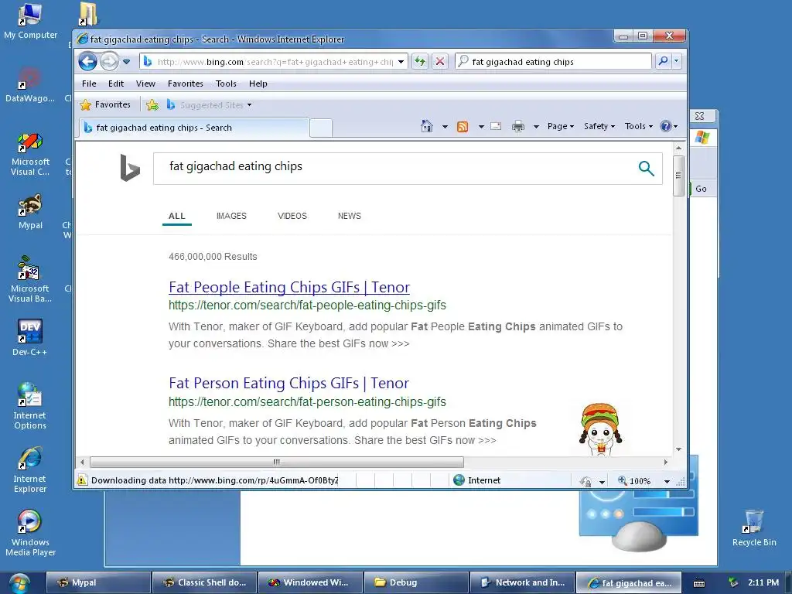Viewport: 792px width, 594px height.
Task: Open the Start orb button
Action: click(19, 583)
